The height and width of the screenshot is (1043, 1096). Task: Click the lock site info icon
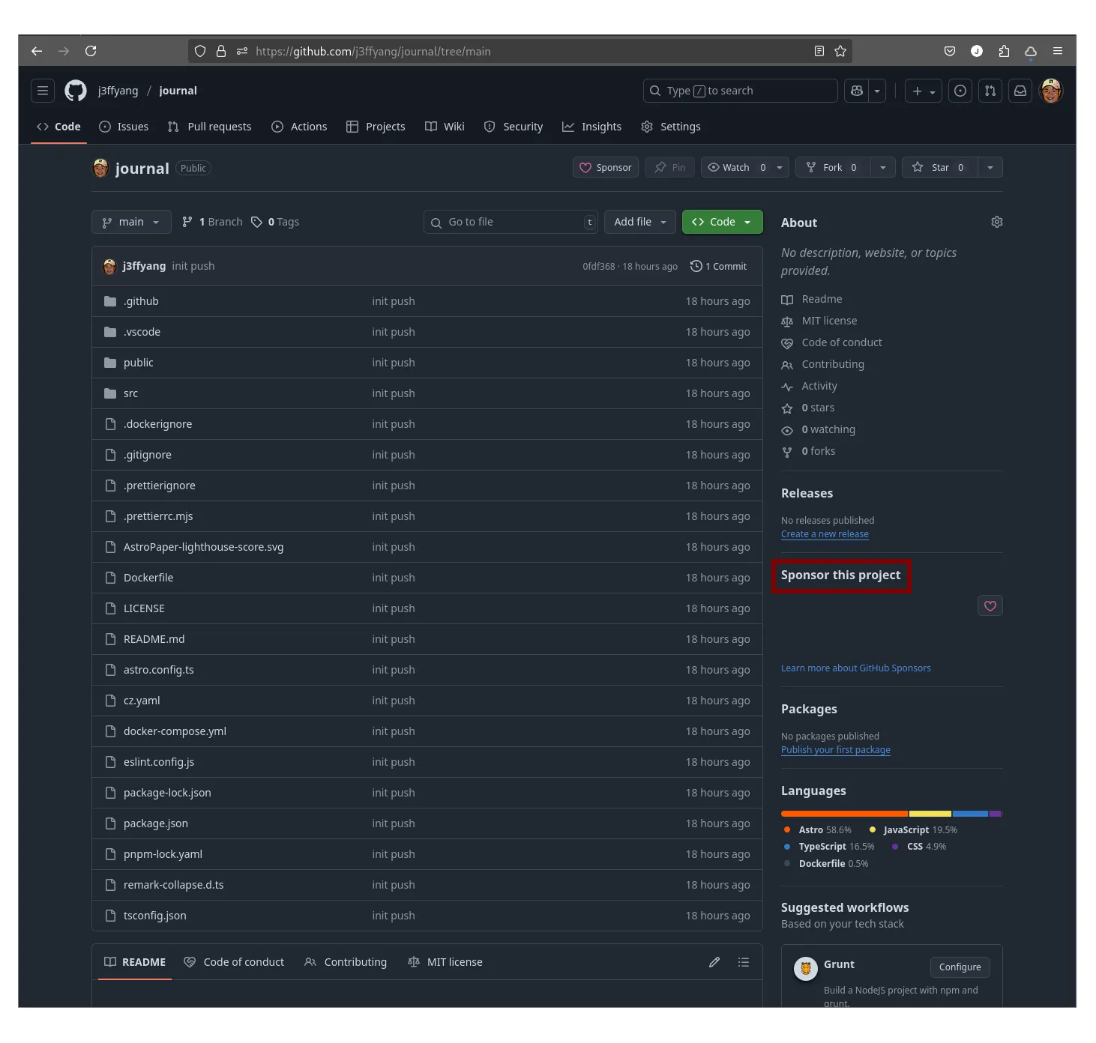coord(221,51)
